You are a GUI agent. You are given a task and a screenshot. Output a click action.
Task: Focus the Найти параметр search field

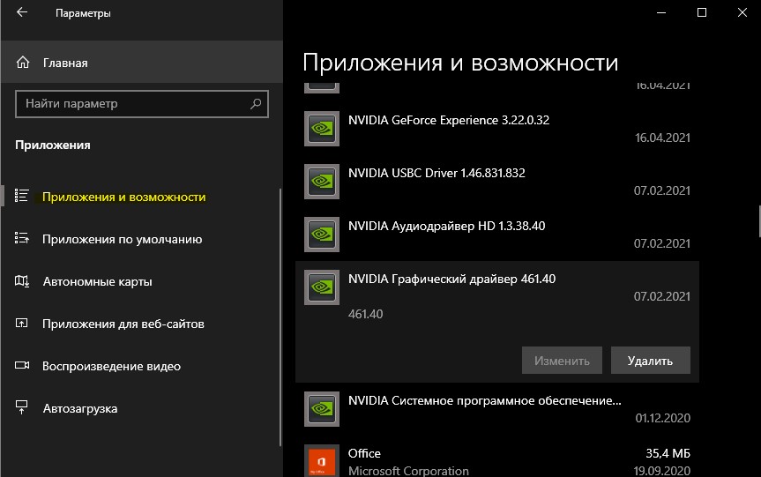(142, 104)
